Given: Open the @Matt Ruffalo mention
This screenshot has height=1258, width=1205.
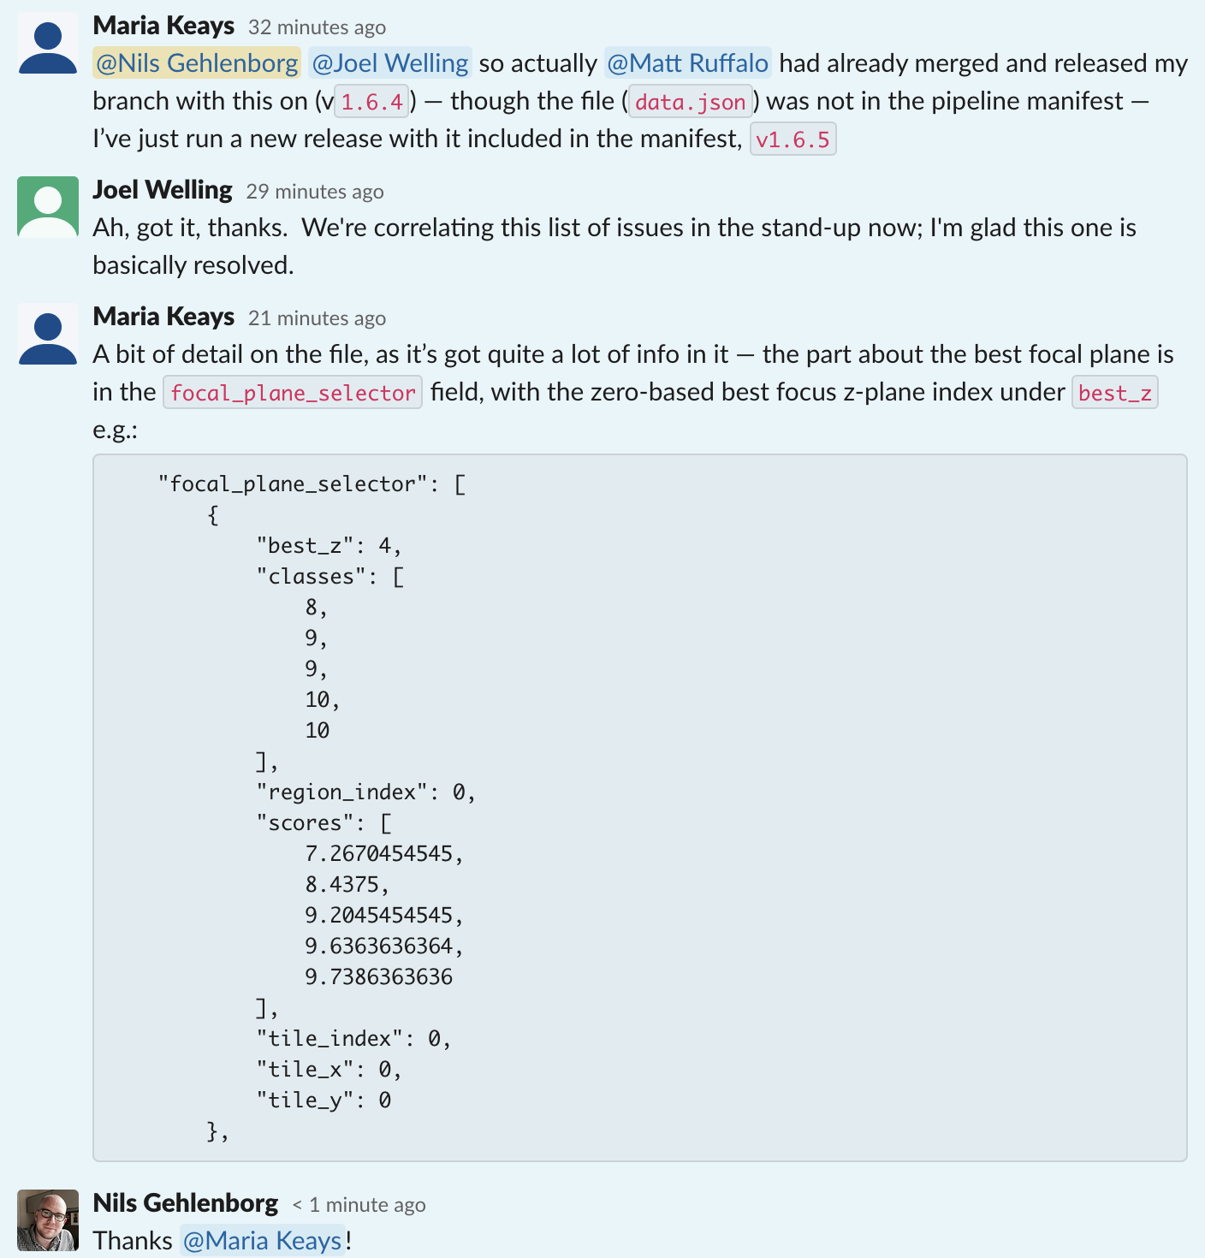Looking at the screenshot, I should pyautogui.click(x=687, y=62).
